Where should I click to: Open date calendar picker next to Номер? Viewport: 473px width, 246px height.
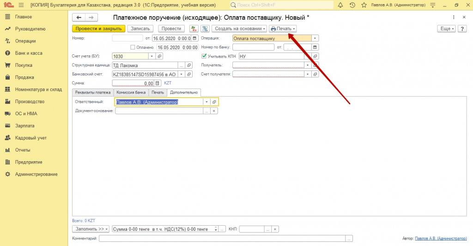194,38
